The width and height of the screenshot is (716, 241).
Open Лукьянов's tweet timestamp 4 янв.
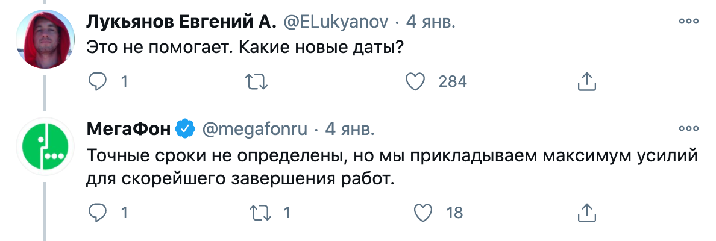pos(430,22)
